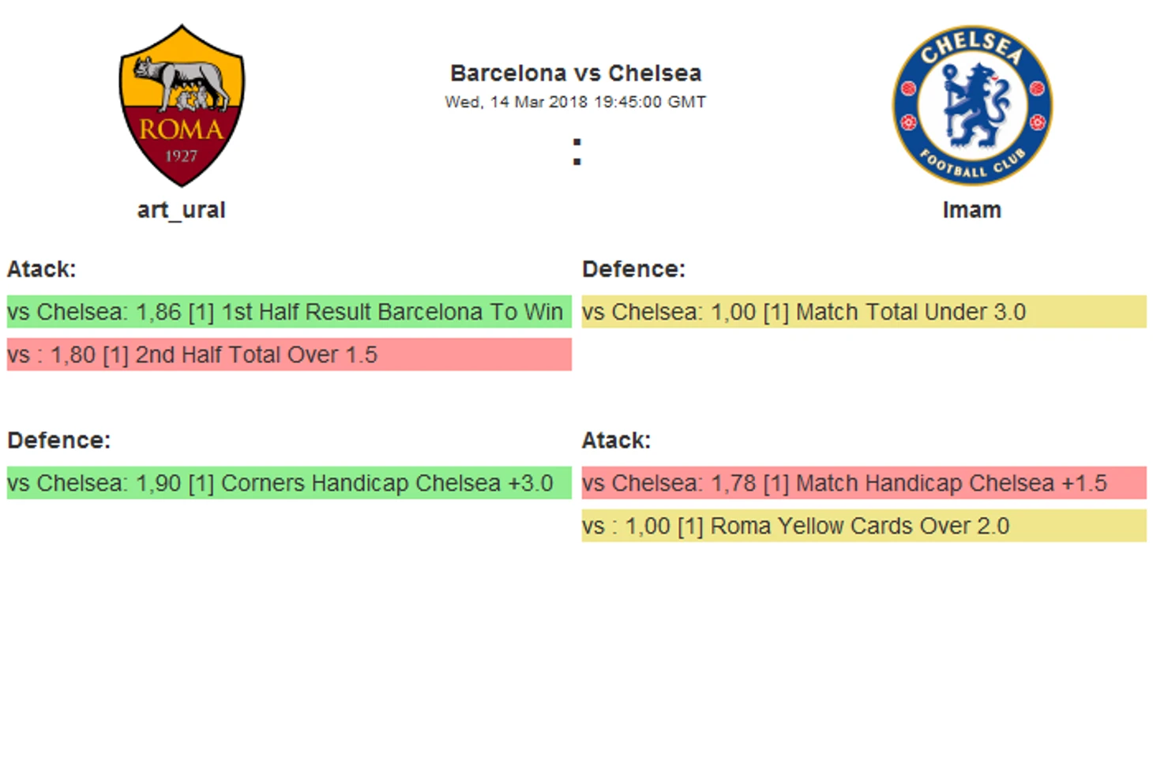Click the right Defence heading

coord(634,269)
